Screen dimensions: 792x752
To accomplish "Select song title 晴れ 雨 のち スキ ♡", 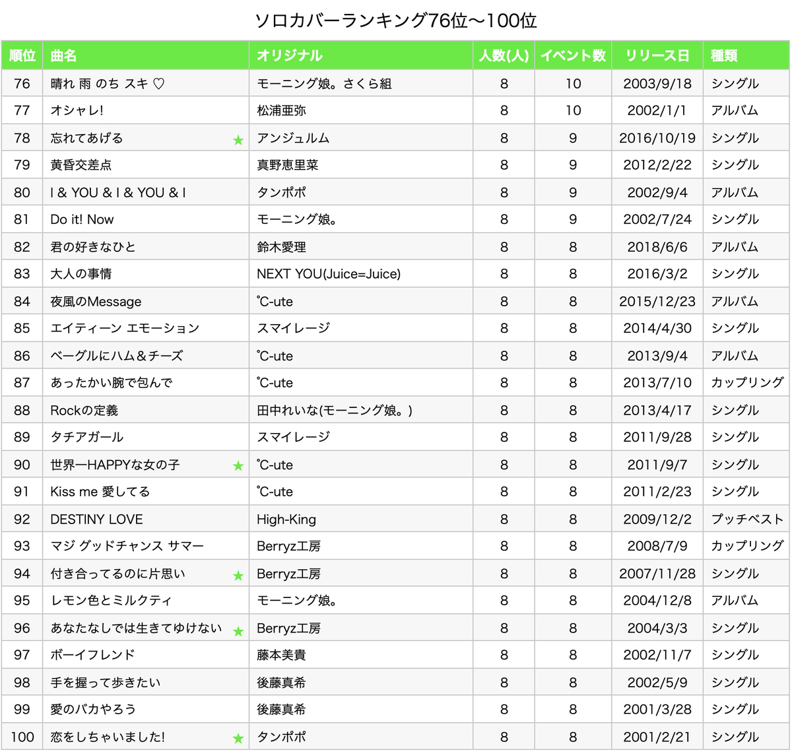I will coord(108,84).
